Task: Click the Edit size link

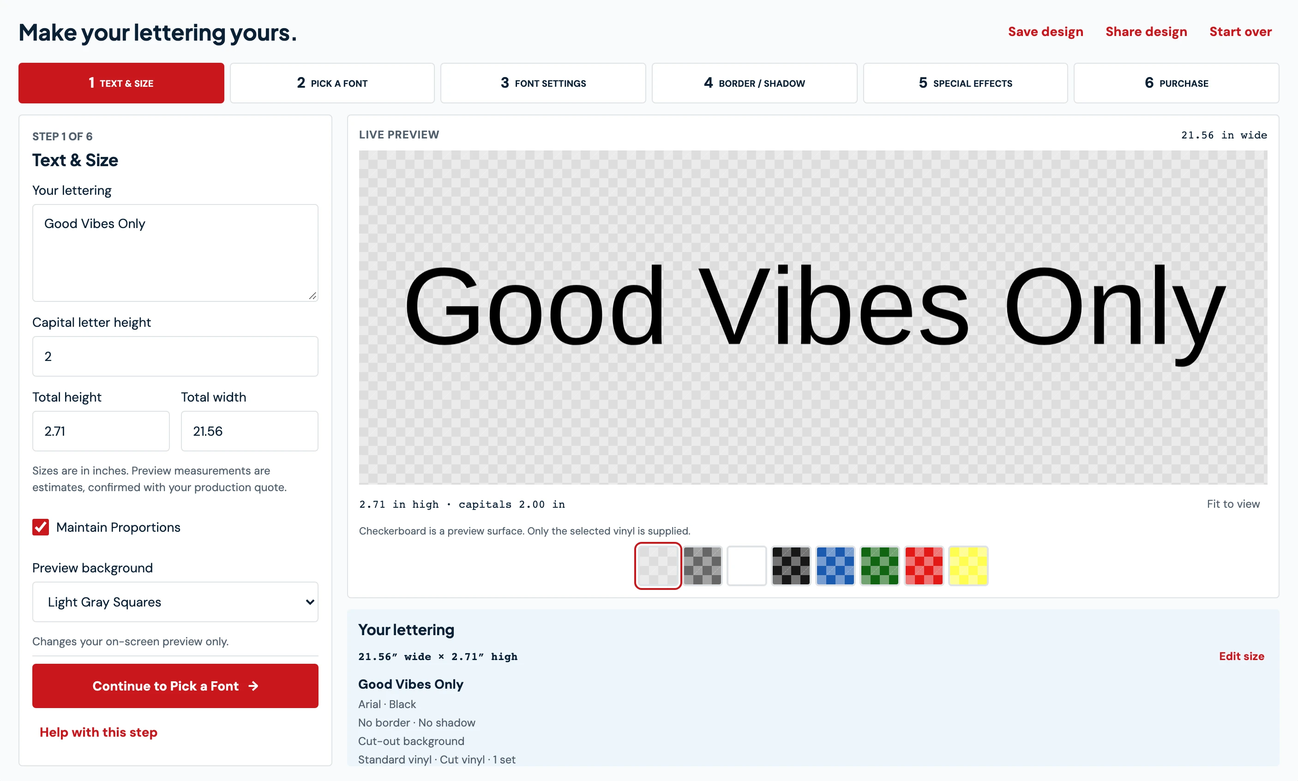Action: [x=1242, y=656]
